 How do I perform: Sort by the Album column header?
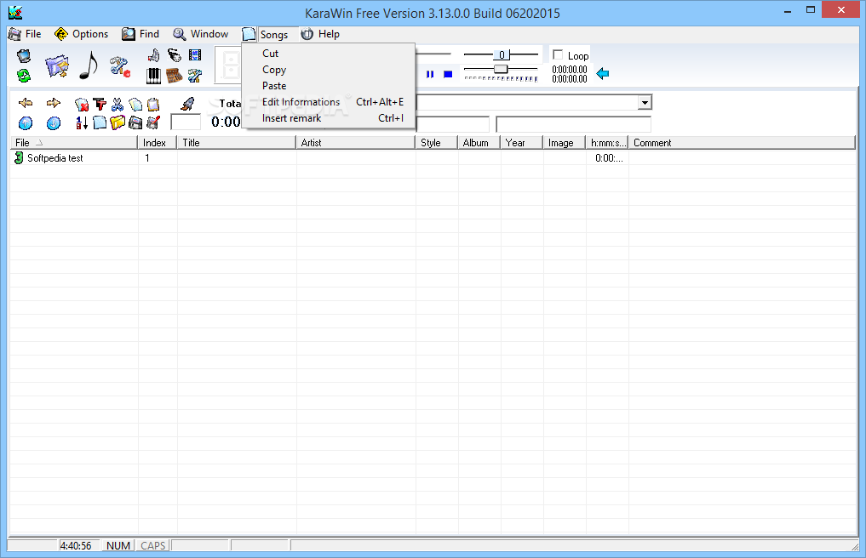point(479,143)
